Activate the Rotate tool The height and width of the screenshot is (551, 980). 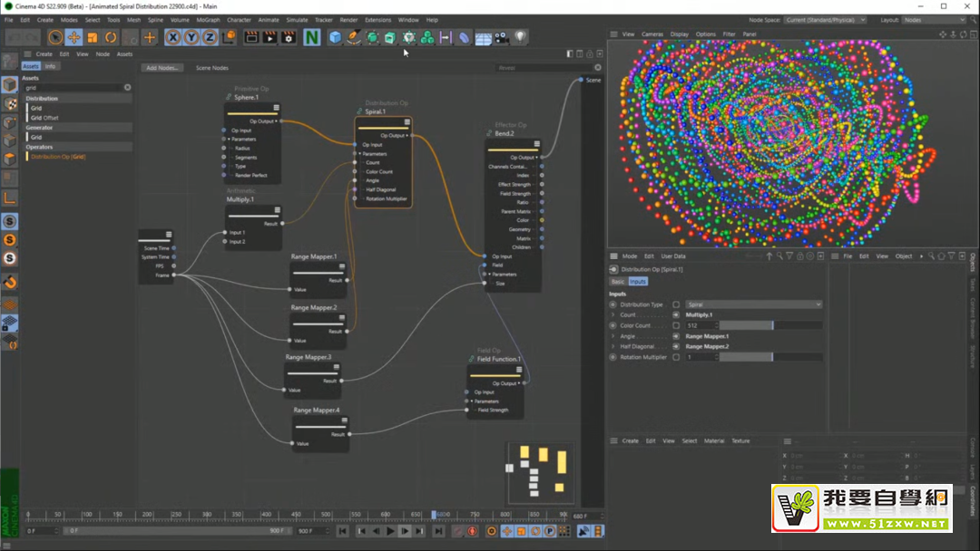[111, 37]
